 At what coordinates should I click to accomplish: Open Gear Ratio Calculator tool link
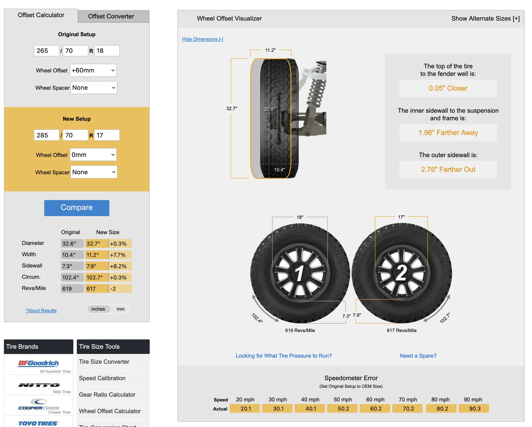click(x=107, y=395)
